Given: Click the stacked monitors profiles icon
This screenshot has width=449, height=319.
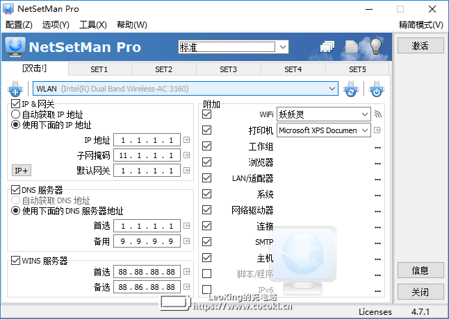Looking at the screenshot, I should (327, 46).
